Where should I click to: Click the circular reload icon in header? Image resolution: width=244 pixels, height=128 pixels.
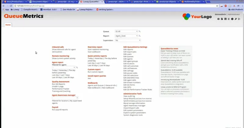pyautogui.click(x=229, y=19)
